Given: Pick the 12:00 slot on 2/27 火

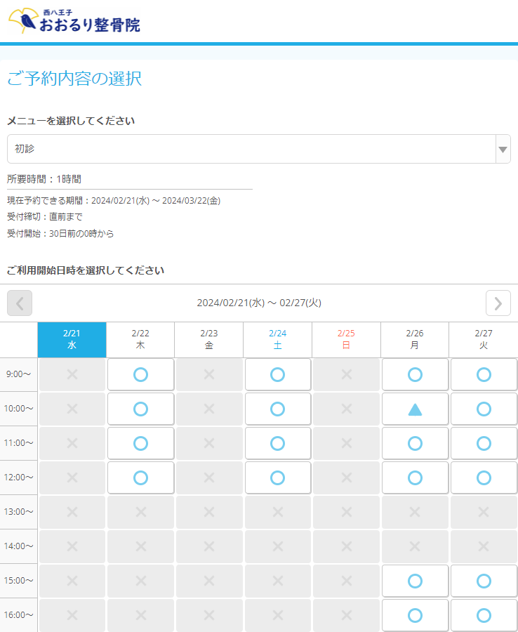Looking at the screenshot, I should point(484,478).
